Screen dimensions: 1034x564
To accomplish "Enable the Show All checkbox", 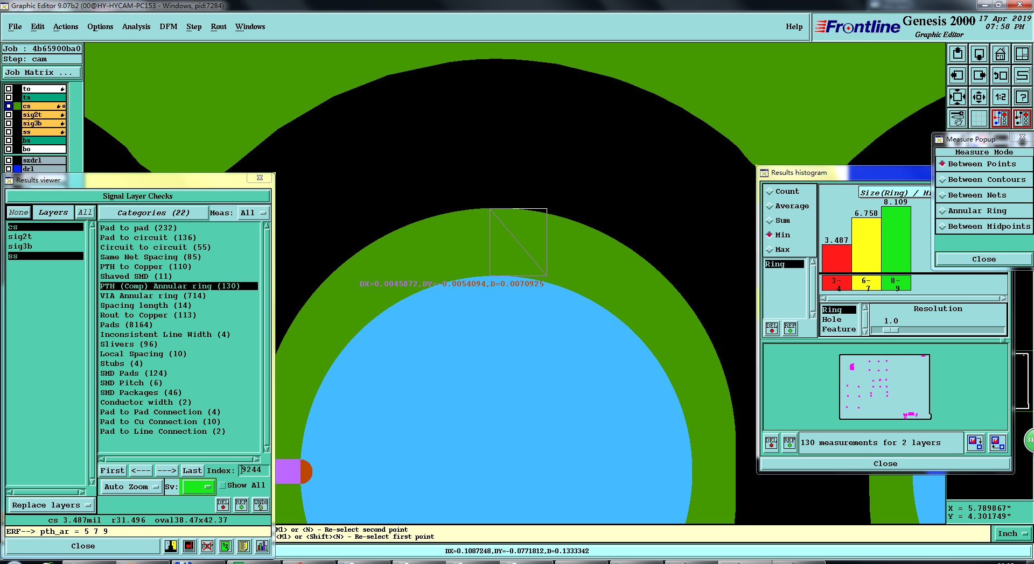I will 222,485.
